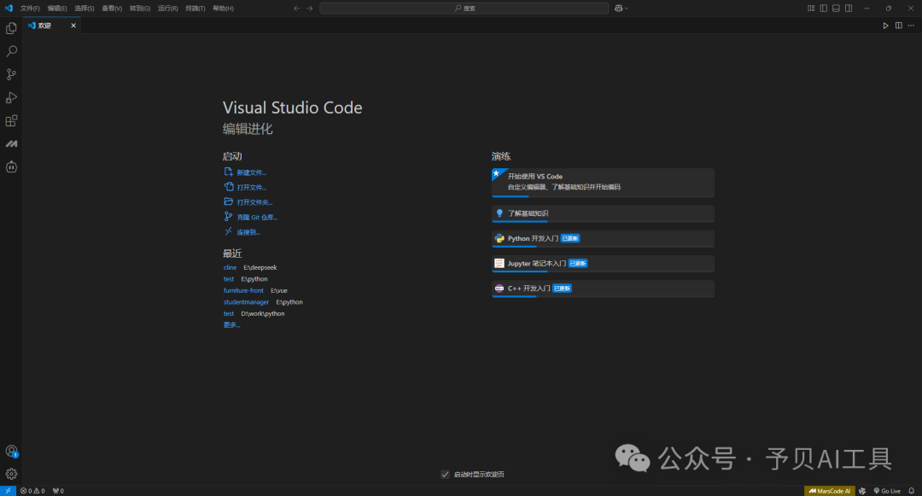The width and height of the screenshot is (922, 496).
Task: Open the Search view in activity bar
Action: 11,51
